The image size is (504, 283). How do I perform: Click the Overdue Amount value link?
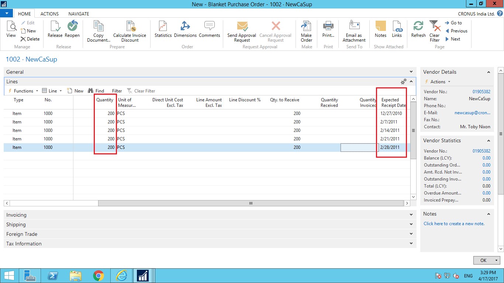(487, 193)
